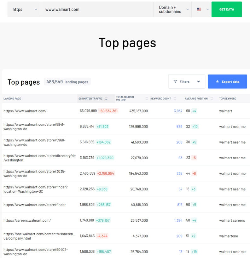Click position change +19 badge
250x258 pixels.
(194, 252)
